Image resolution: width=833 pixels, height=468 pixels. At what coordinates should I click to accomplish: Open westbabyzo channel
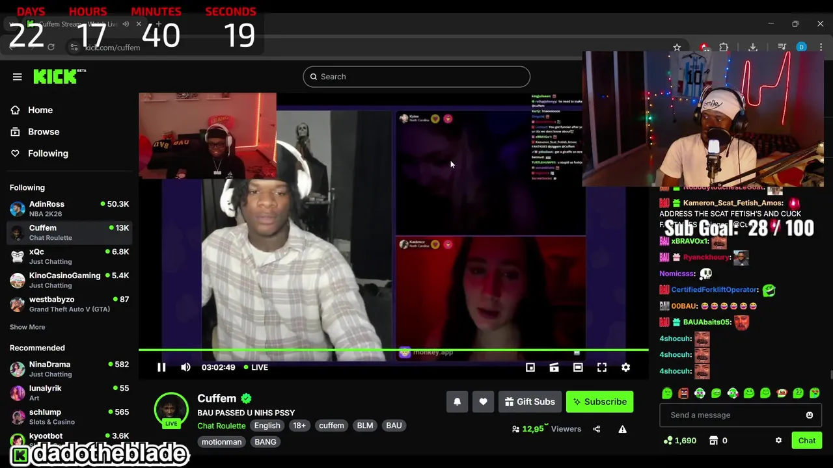68,304
